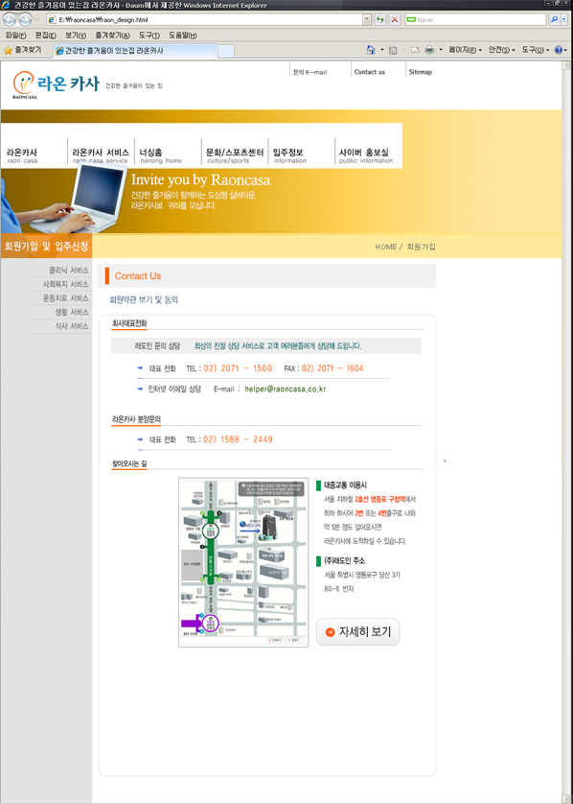Select 클리닉 서비스 in the left sidebar
The height and width of the screenshot is (804, 573).
69,270
